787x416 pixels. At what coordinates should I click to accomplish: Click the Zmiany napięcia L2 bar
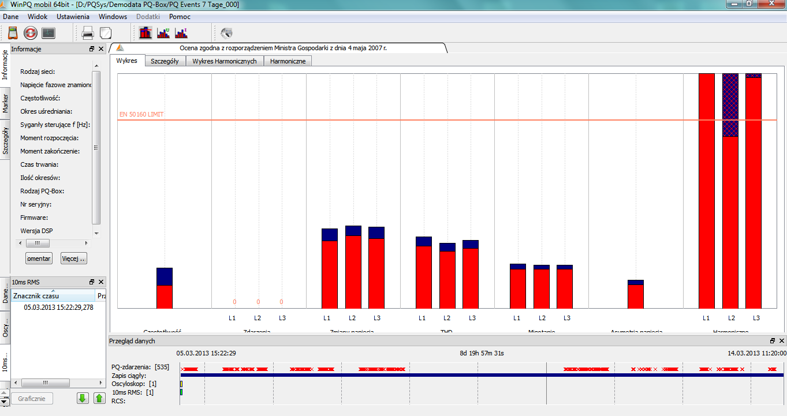pos(353,267)
